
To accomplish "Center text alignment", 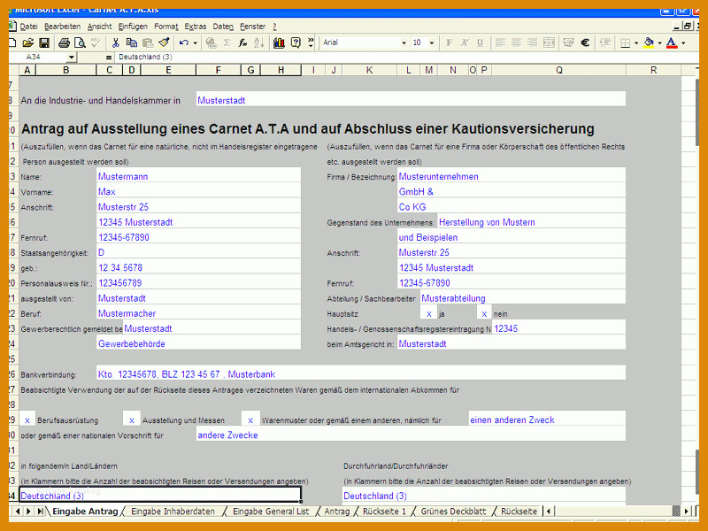I will (516, 42).
